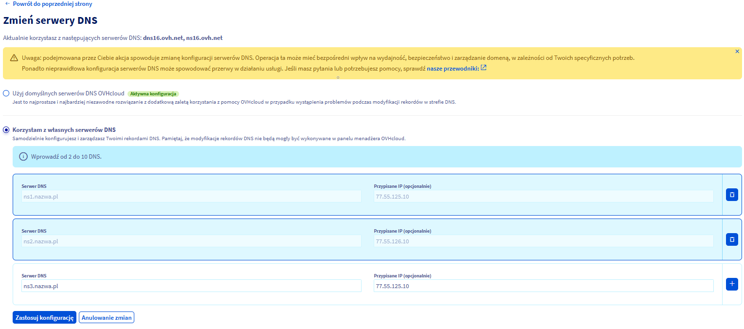Select 'Użyj domyślnych serwerów DNS OVHcloud' radio

pos(6,93)
